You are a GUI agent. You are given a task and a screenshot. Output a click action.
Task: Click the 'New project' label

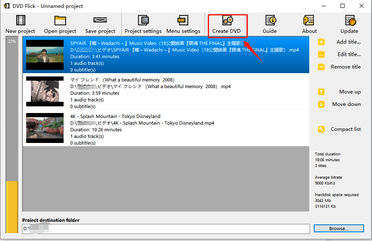click(x=20, y=31)
